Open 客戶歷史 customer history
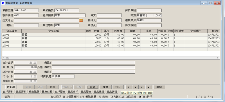This screenshot has height=102, width=225. [x=60, y=92]
